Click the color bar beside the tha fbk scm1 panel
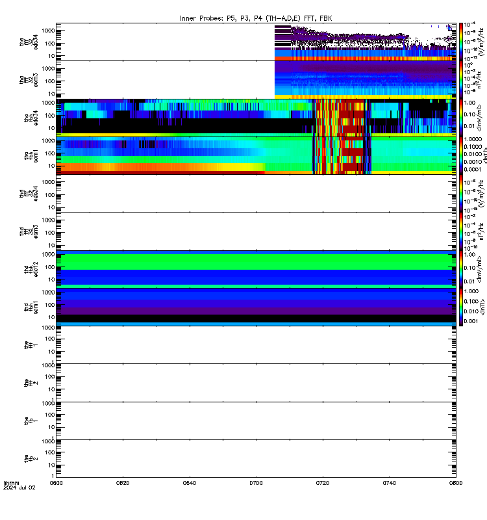The height and width of the screenshot is (520, 487). [x=460, y=155]
